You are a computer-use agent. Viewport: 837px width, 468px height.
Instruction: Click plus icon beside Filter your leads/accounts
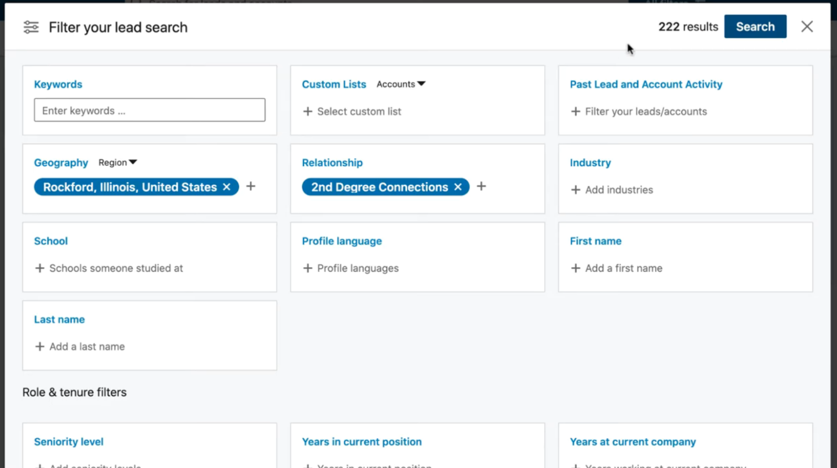pos(576,111)
